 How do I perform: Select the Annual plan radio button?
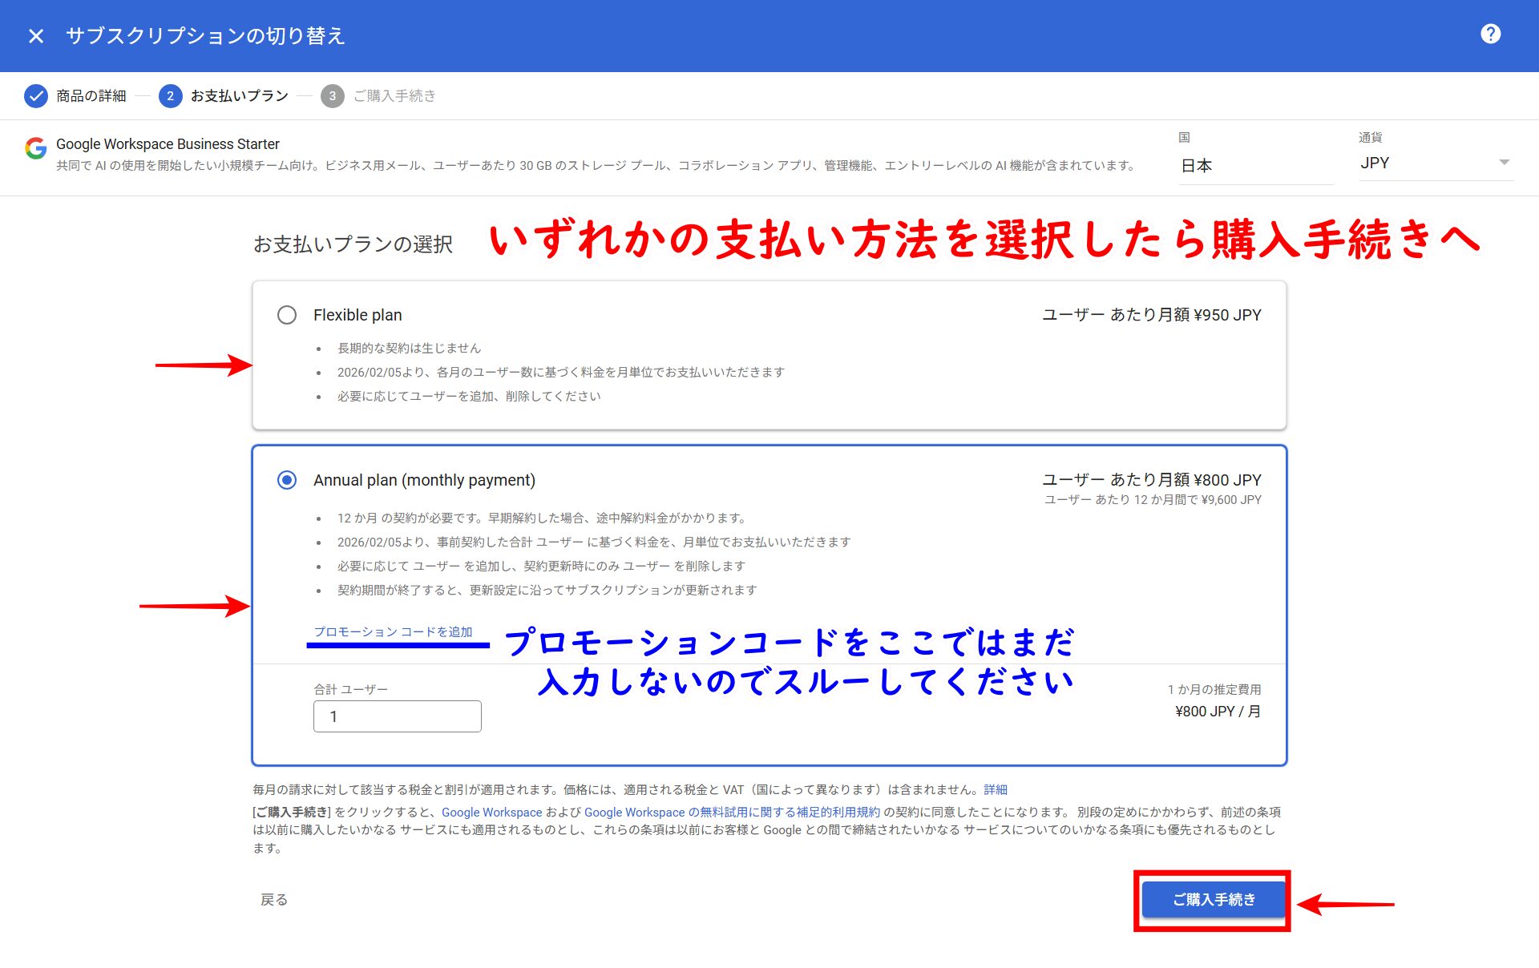point(287,480)
